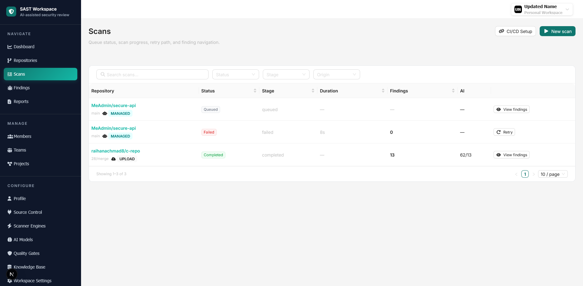The width and height of the screenshot is (583, 286).
Task: Click the CI/CD Setup button
Action: 515,31
